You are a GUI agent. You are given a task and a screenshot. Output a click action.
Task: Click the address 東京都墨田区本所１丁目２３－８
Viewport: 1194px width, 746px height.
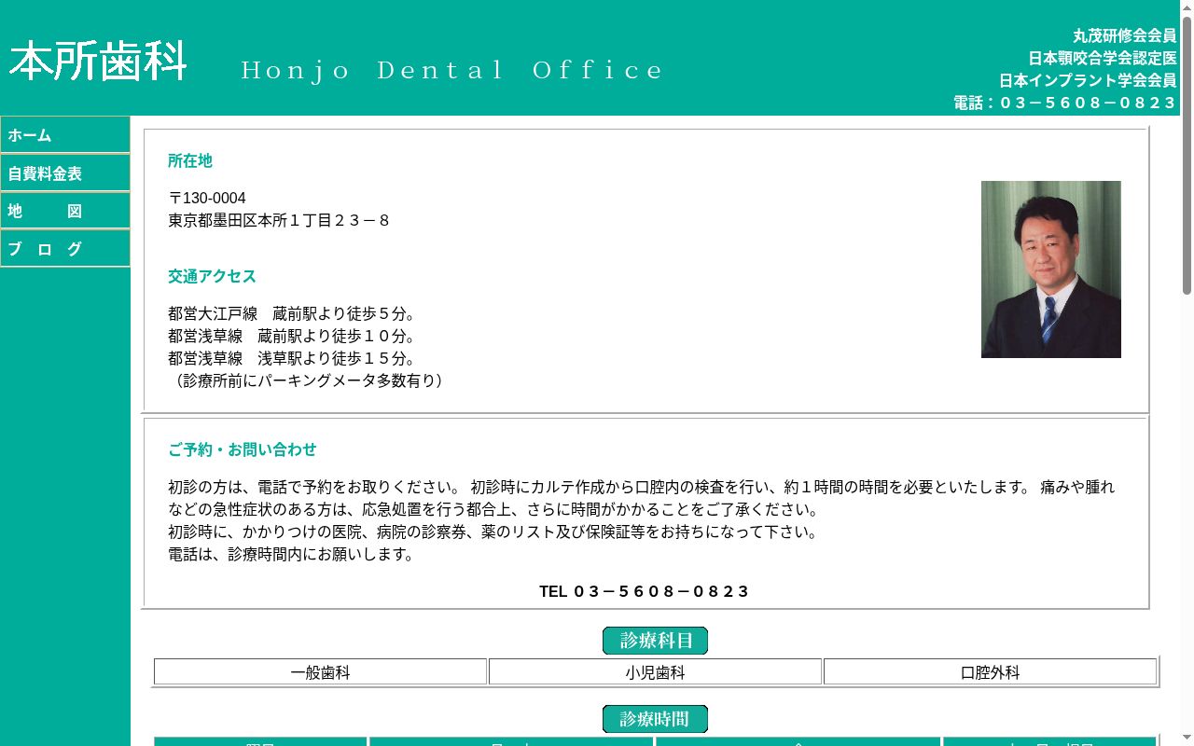[x=279, y=221]
